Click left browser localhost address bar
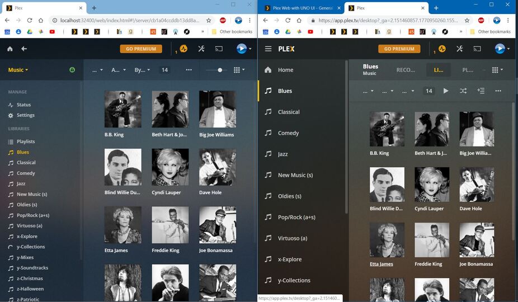 point(130,21)
